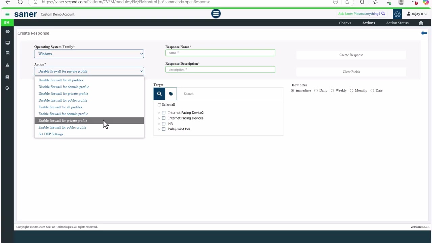Choose Enable firewall for private profile
Viewport: 432px width, 243px height.
coord(89,121)
